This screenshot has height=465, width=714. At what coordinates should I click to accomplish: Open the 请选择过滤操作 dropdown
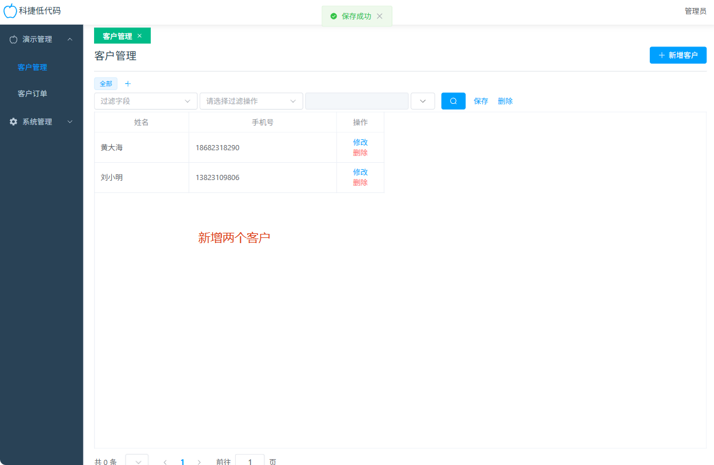pyautogui.click(x=251, y=101)
